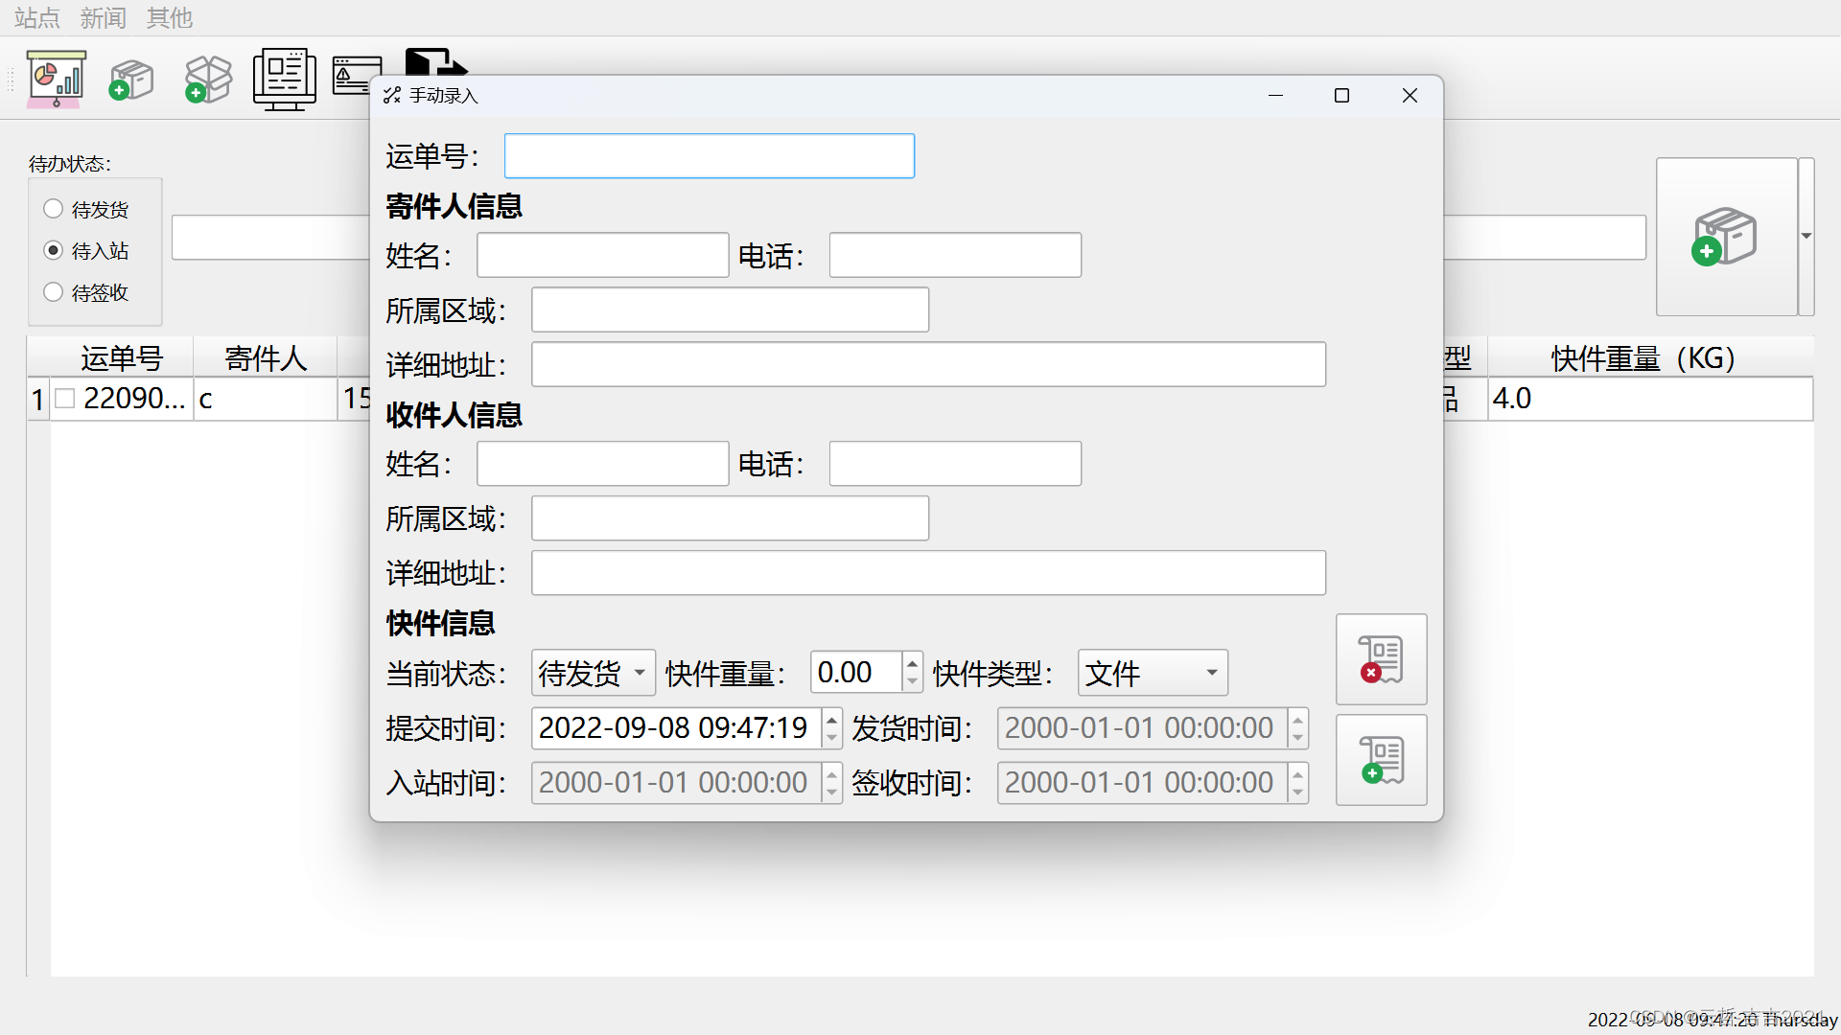Click row number 1 header
The image size is (1841, 1035).
click(38, 399)
